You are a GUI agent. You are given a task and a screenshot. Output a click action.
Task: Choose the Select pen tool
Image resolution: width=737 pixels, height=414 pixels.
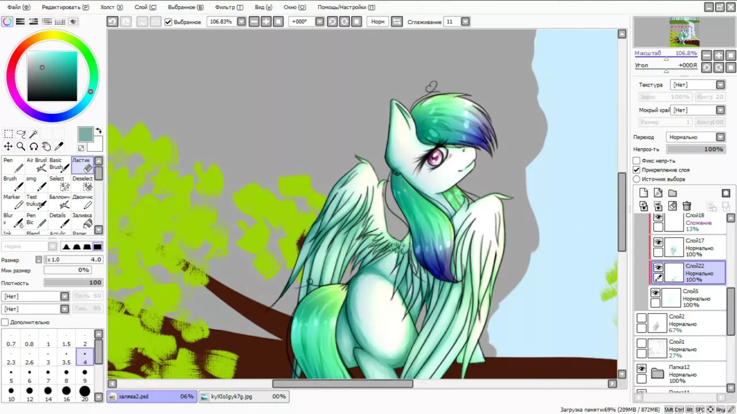tap(59, 183)
